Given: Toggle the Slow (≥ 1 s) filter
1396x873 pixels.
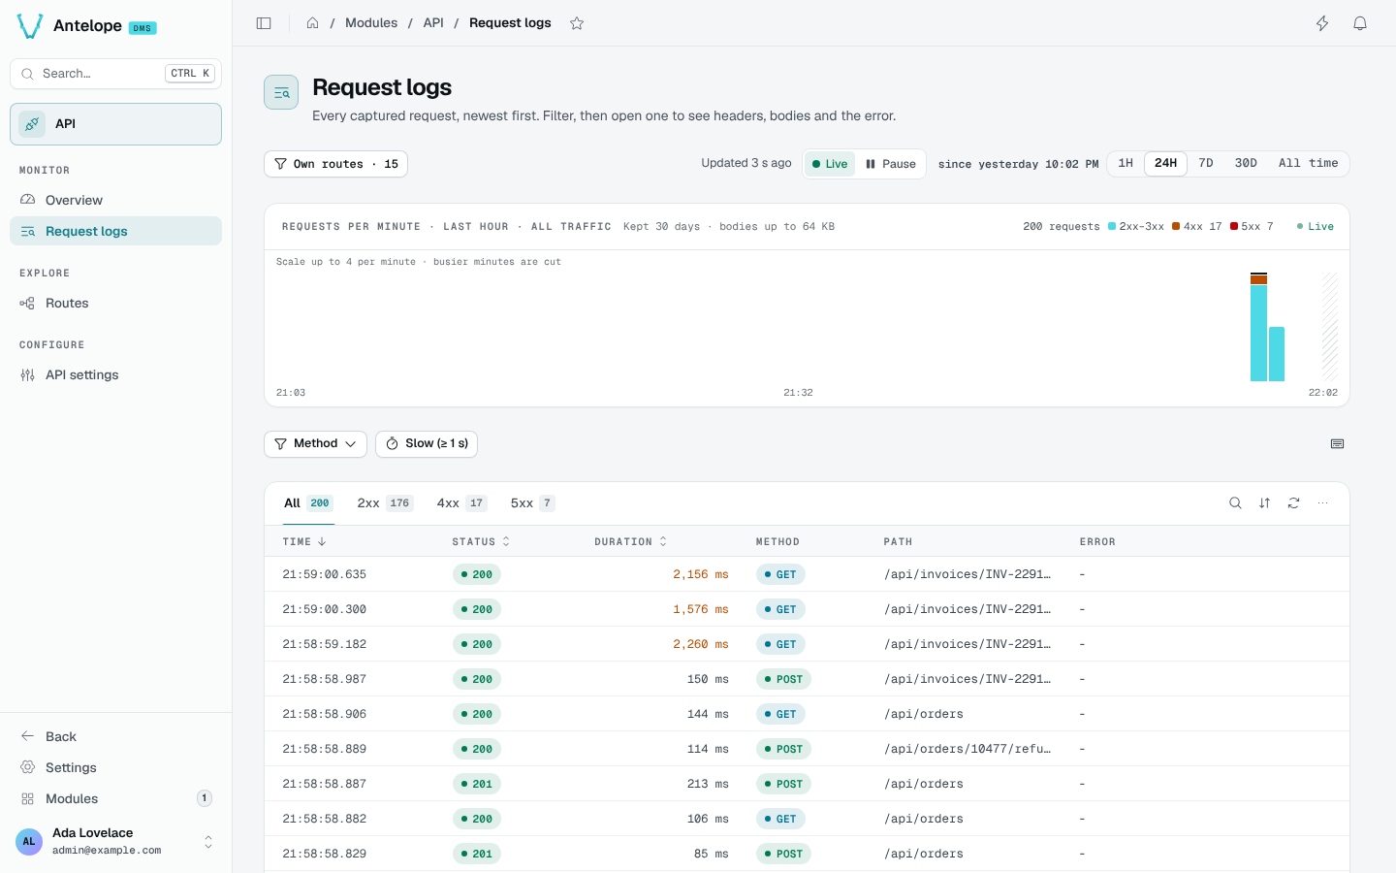Looking at the screenshot, I should coord(427,444).
